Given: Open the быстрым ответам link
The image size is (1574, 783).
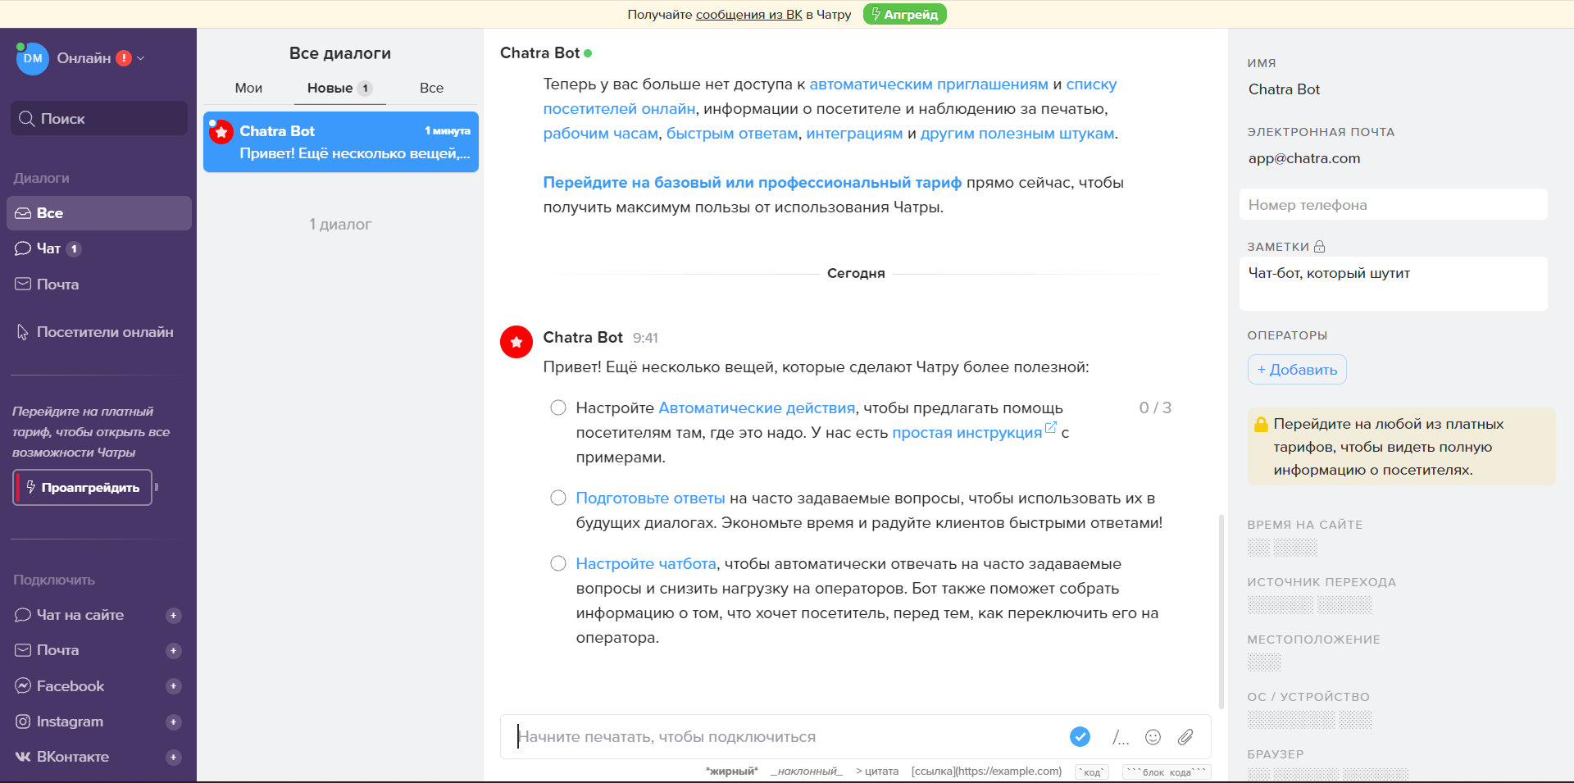Looking at the screenshot, I should tap(732, 133).
